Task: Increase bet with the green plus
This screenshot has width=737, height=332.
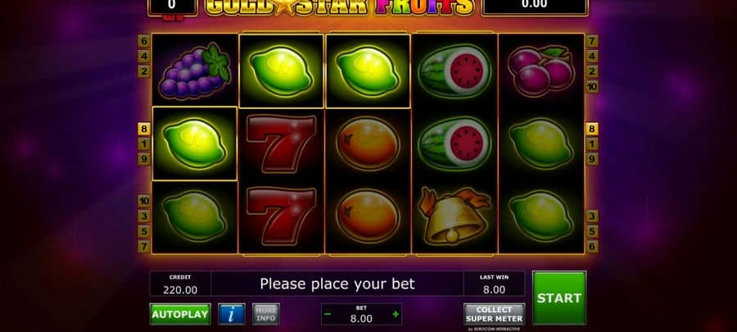Action: 396,314
